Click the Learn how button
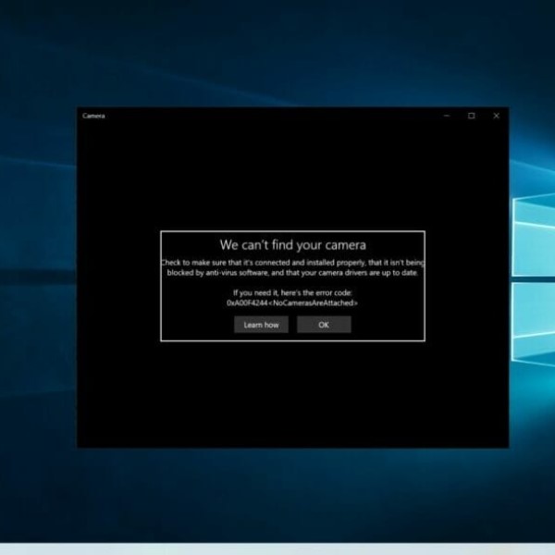Image resolution: width=555 pixels, height=555 pixels. click(261, 325)
